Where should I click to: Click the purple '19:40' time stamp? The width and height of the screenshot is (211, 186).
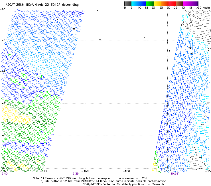pyautogui.click(x=4, y=174)
